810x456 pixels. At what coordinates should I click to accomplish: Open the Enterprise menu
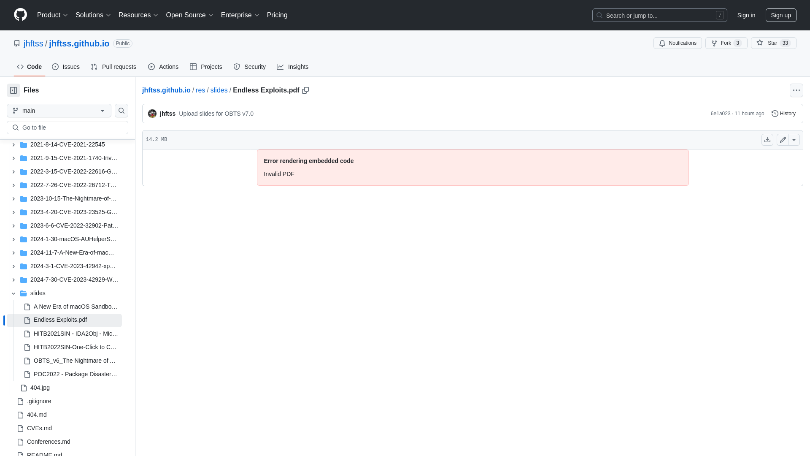[240, 15]
